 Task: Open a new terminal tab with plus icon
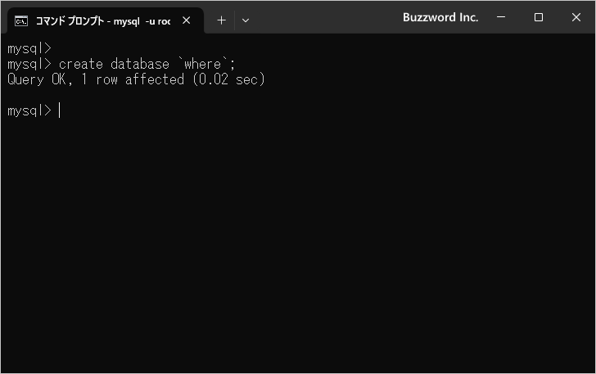coord(221,20)
